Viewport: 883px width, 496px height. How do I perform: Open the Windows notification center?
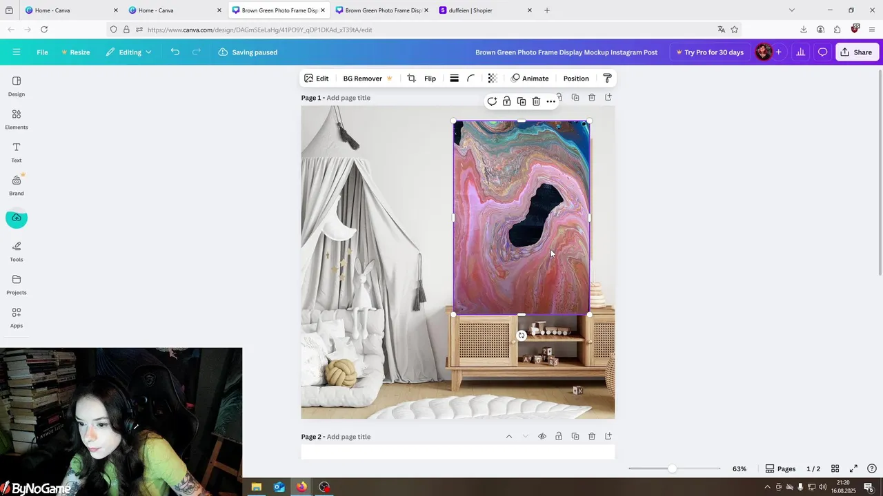[869, 487]
